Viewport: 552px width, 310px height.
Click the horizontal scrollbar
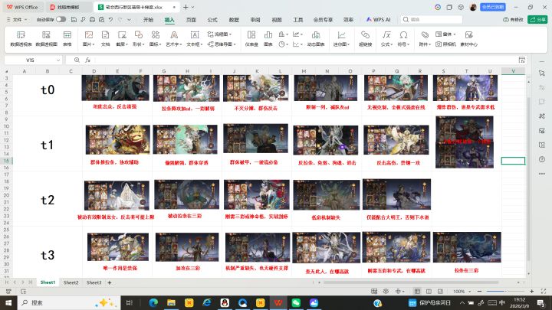411,282
